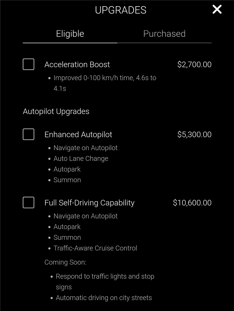Click the Acceleration Boost title text

coord(77,65)
